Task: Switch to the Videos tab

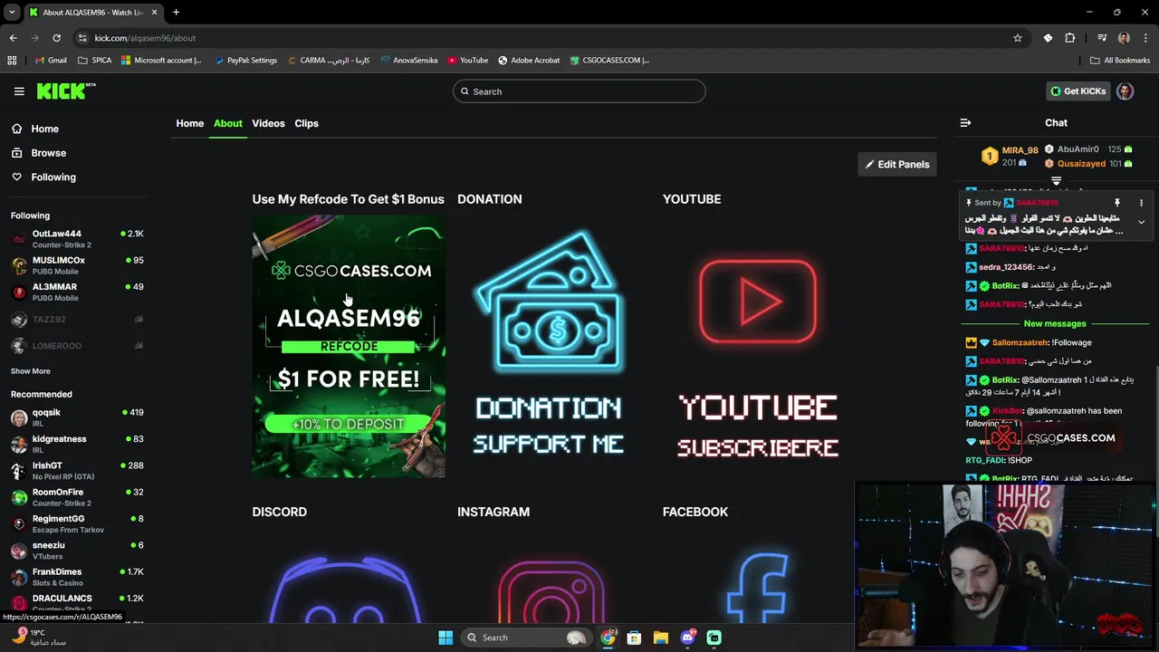Action: pyautogui.click(x=268, y=123)
